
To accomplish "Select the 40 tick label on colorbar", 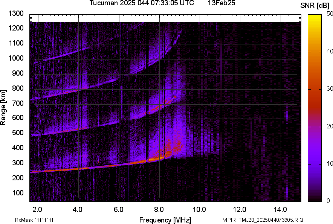I will (x=330, y=52).
